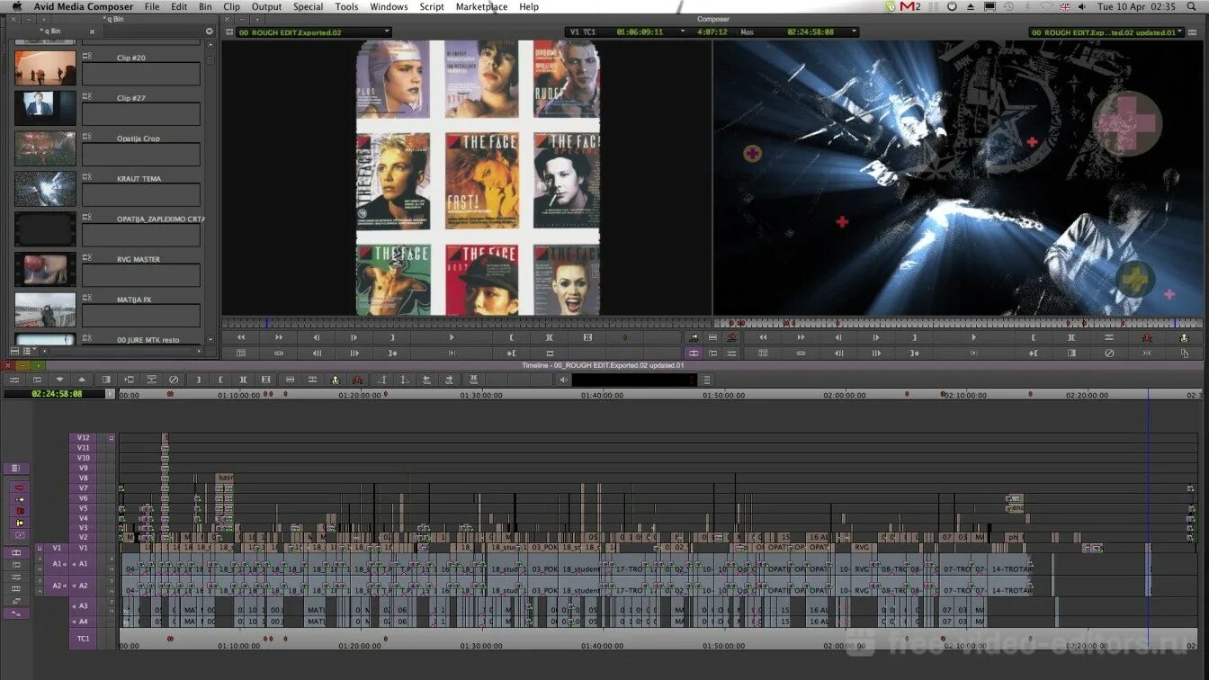Enable the yellow Ripple Trim smart tool
Screen dimensions: 1209x680
tap(20, 523)
